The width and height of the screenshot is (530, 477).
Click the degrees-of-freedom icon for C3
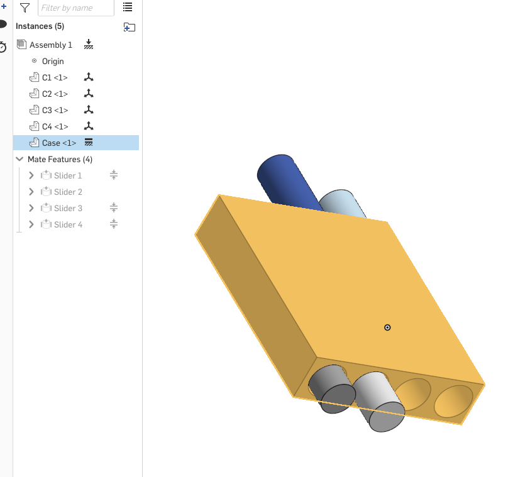coord(89,109)
